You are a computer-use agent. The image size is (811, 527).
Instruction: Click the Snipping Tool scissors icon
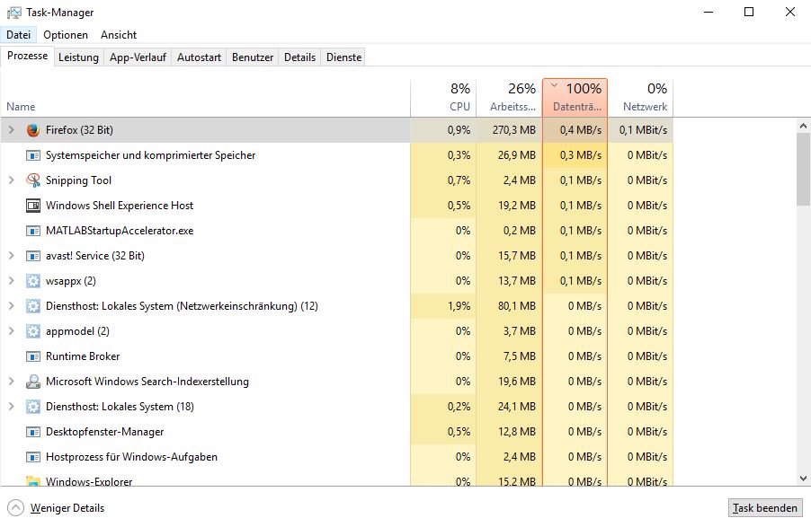[x=33, y=180]
